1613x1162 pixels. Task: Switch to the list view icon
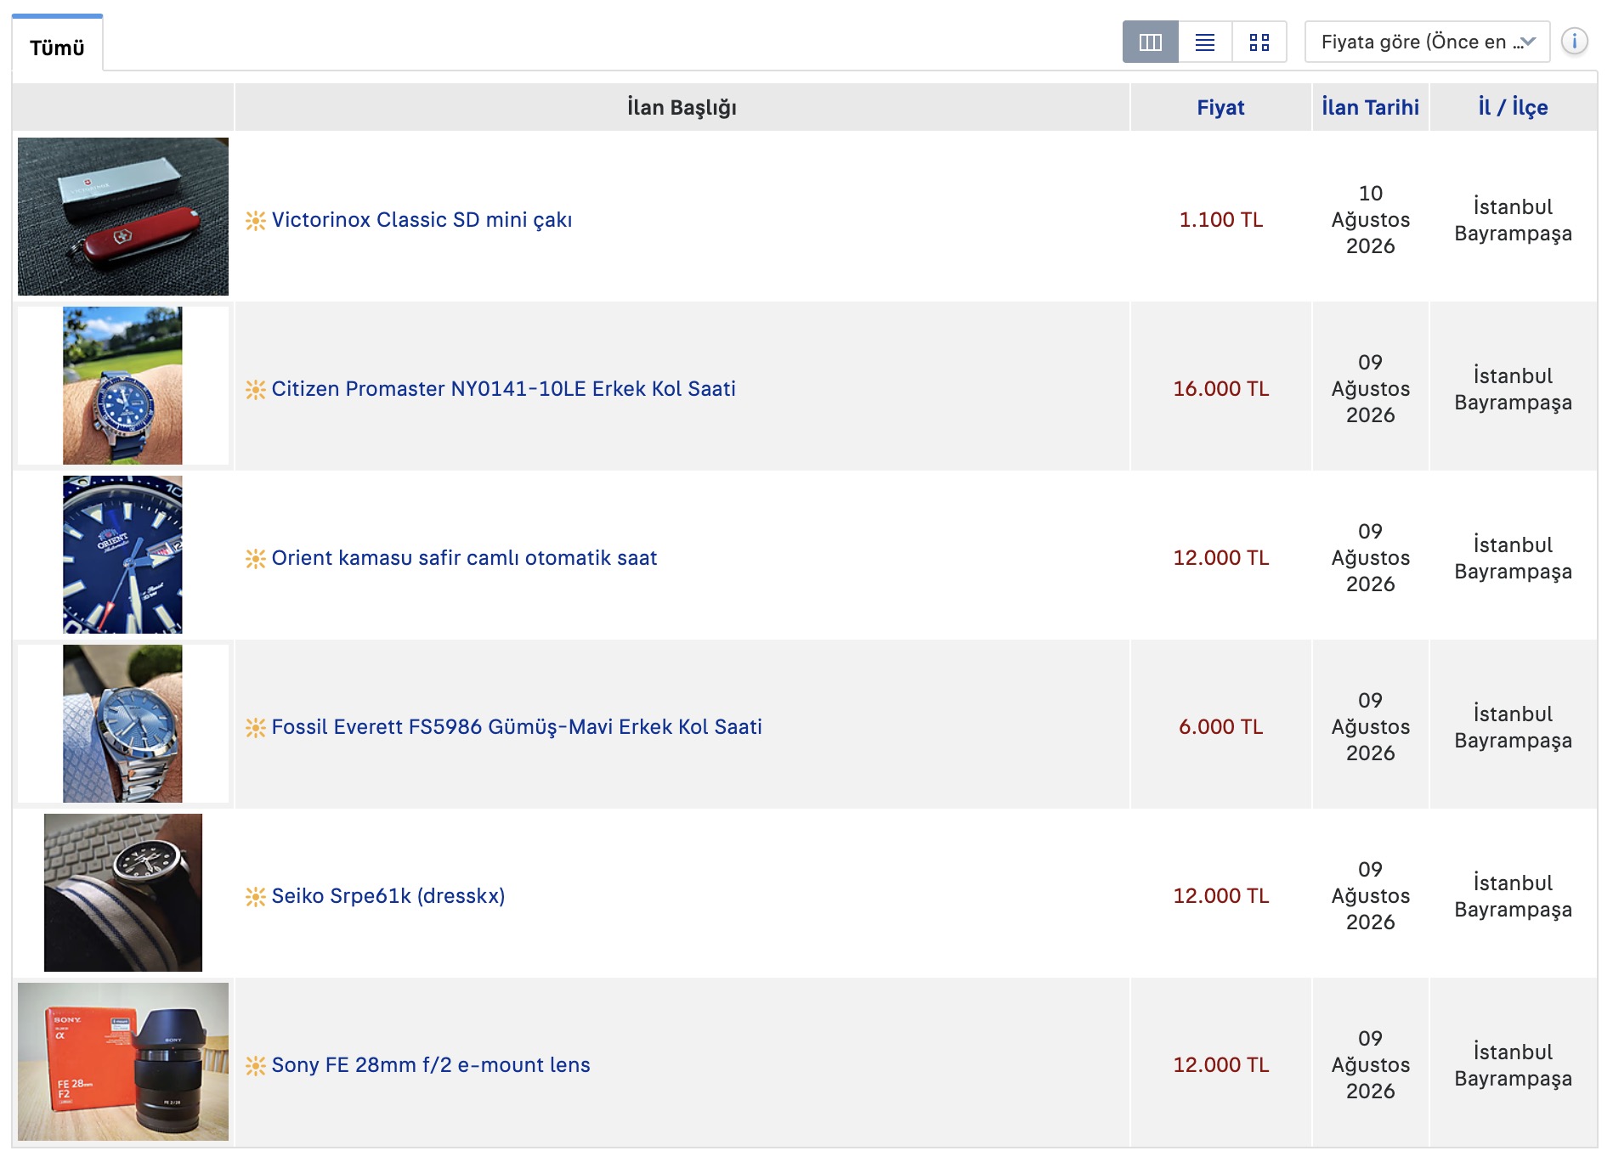1204,42
